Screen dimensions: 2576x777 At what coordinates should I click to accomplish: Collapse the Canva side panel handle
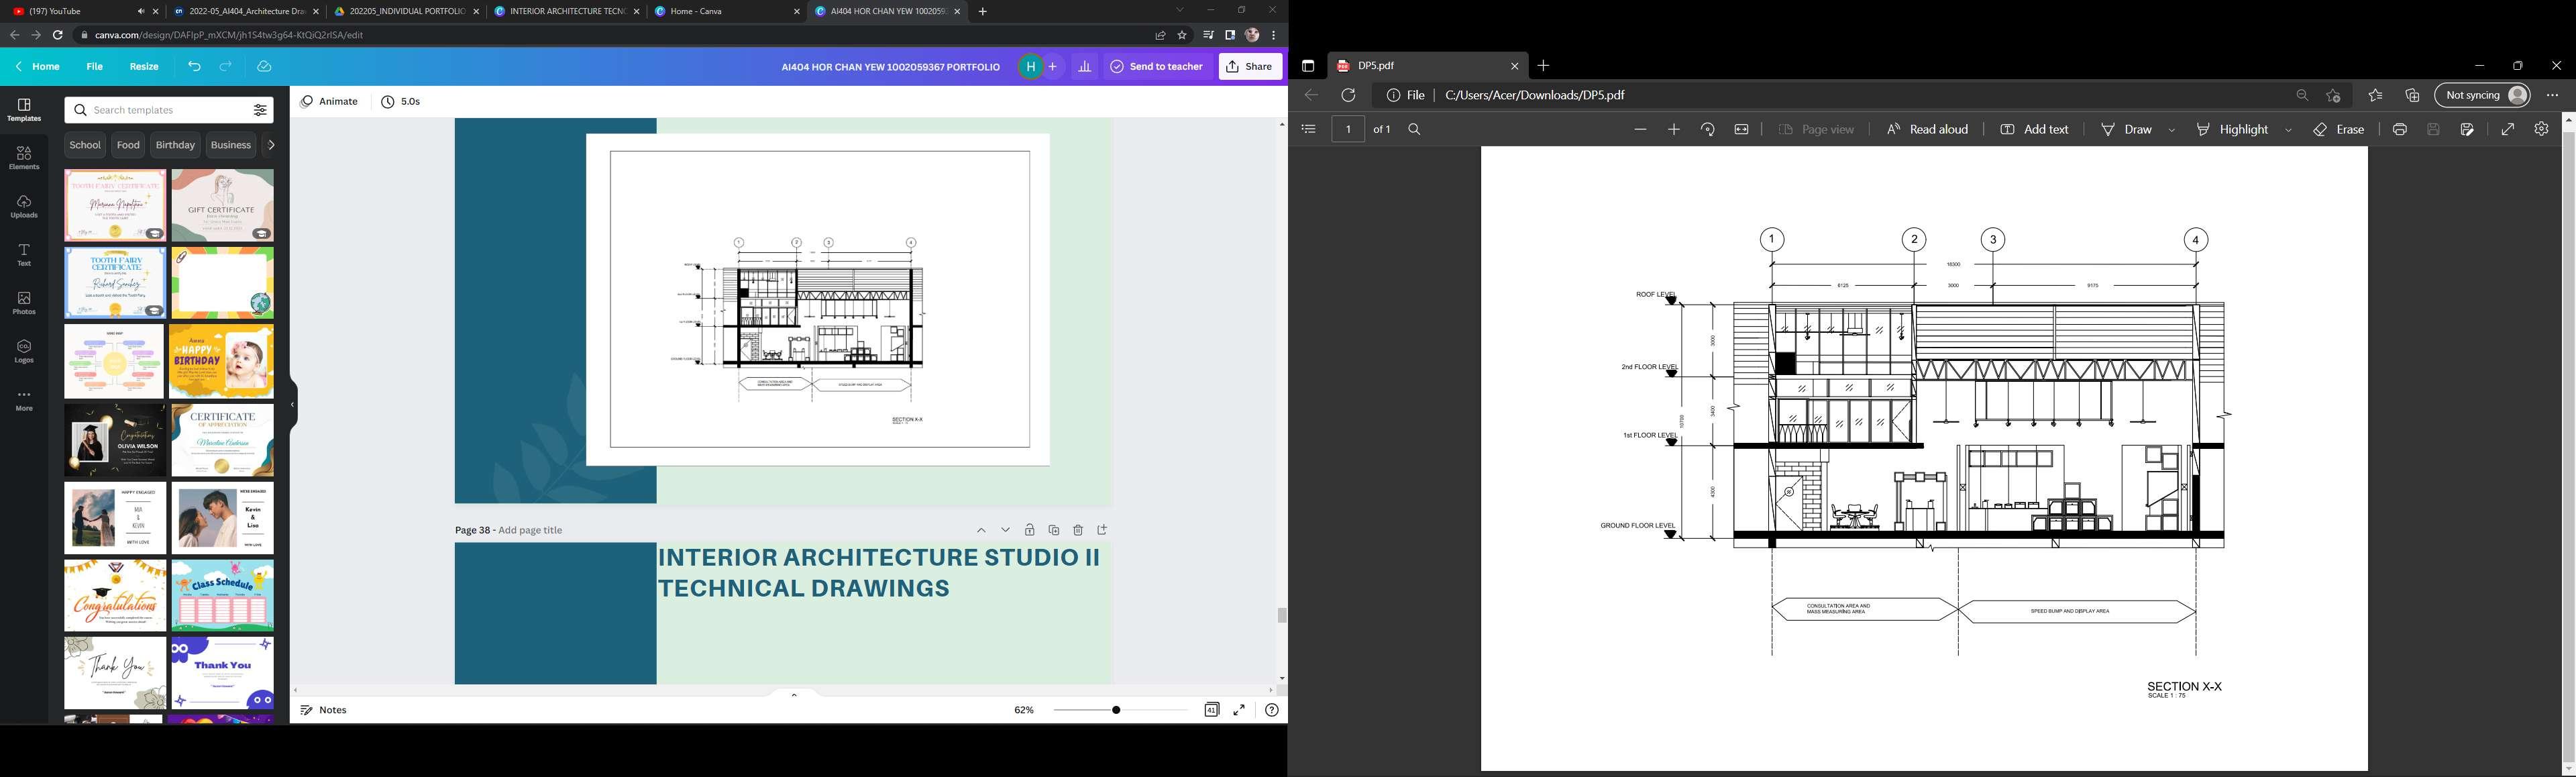(x=293, y=405)
